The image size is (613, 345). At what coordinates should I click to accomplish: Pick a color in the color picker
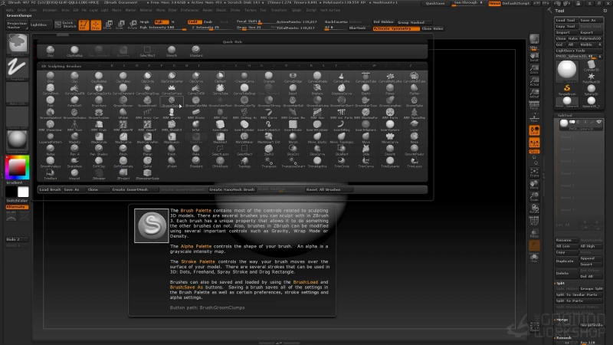pyautogui.click(x=17, y=167)
